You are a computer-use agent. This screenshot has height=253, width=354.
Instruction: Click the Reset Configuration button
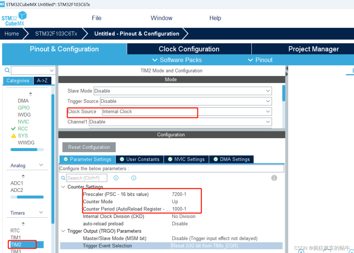(x=89, y=147)
